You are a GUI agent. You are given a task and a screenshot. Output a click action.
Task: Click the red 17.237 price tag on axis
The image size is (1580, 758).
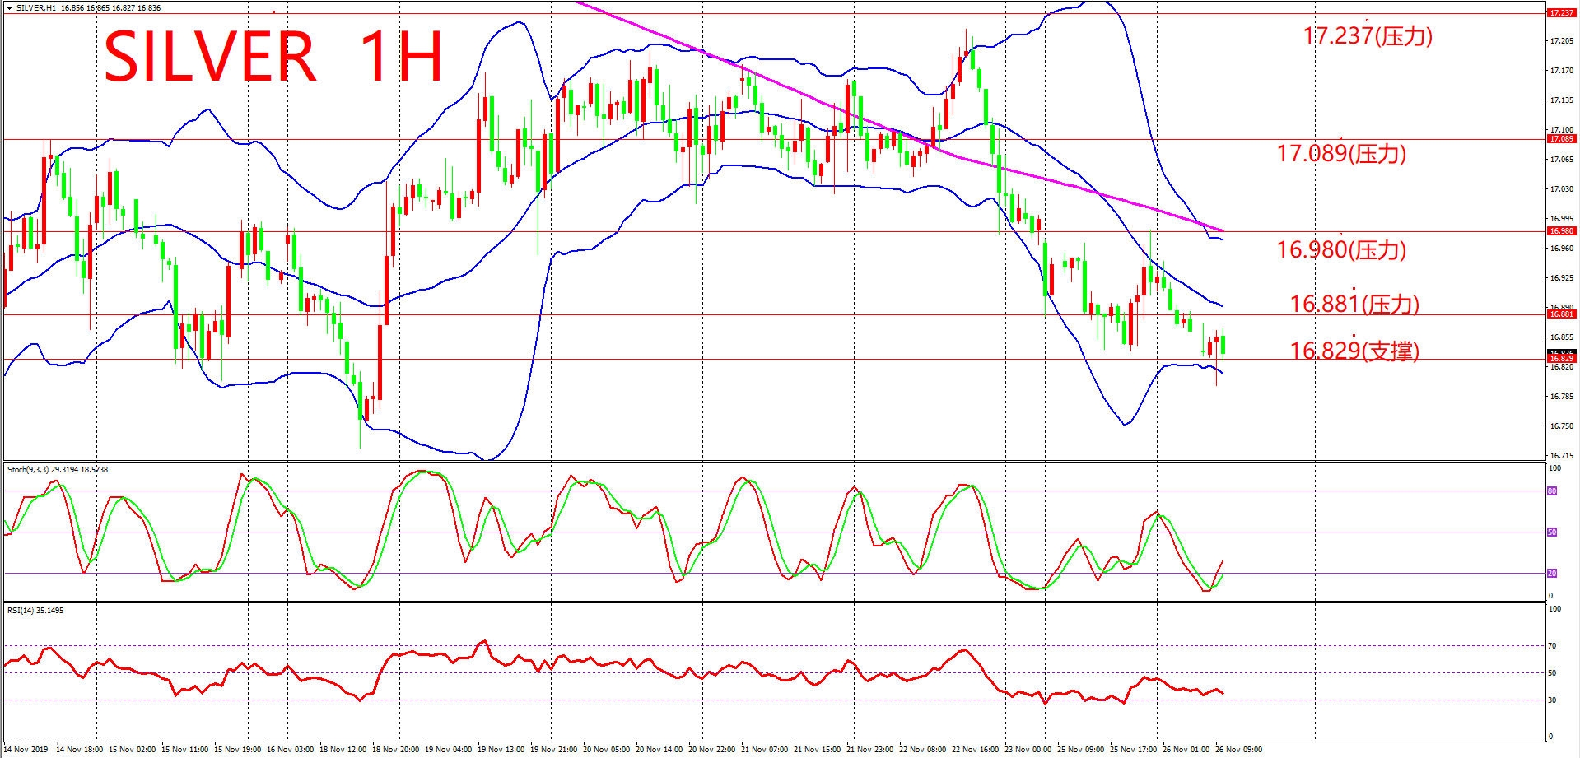pos(1561,13)
